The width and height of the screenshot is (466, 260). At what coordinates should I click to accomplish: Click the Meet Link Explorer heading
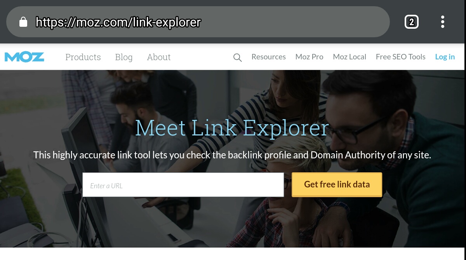click(232, 128)
